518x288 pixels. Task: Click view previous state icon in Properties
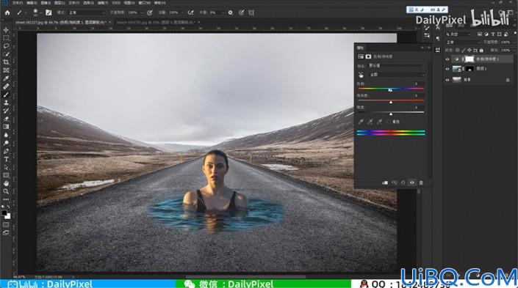click(x=395, y=182)
